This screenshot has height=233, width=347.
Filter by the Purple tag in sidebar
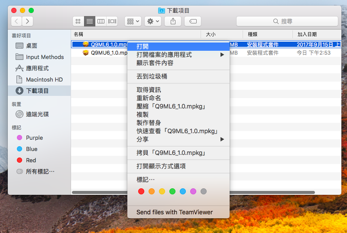click(39, 138)
